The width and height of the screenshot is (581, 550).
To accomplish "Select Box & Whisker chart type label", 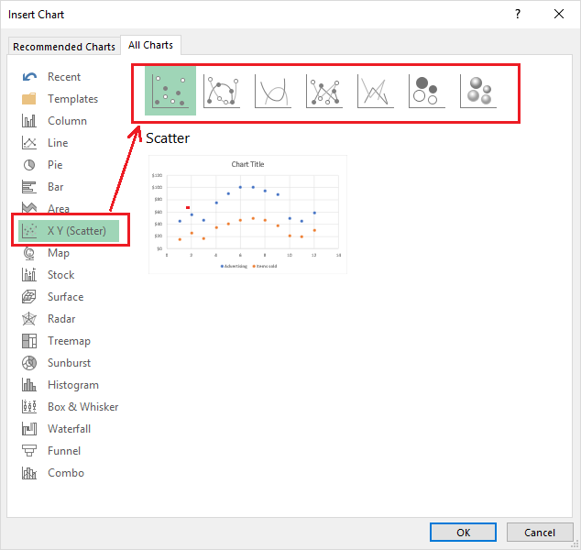I will pos(83,407).
